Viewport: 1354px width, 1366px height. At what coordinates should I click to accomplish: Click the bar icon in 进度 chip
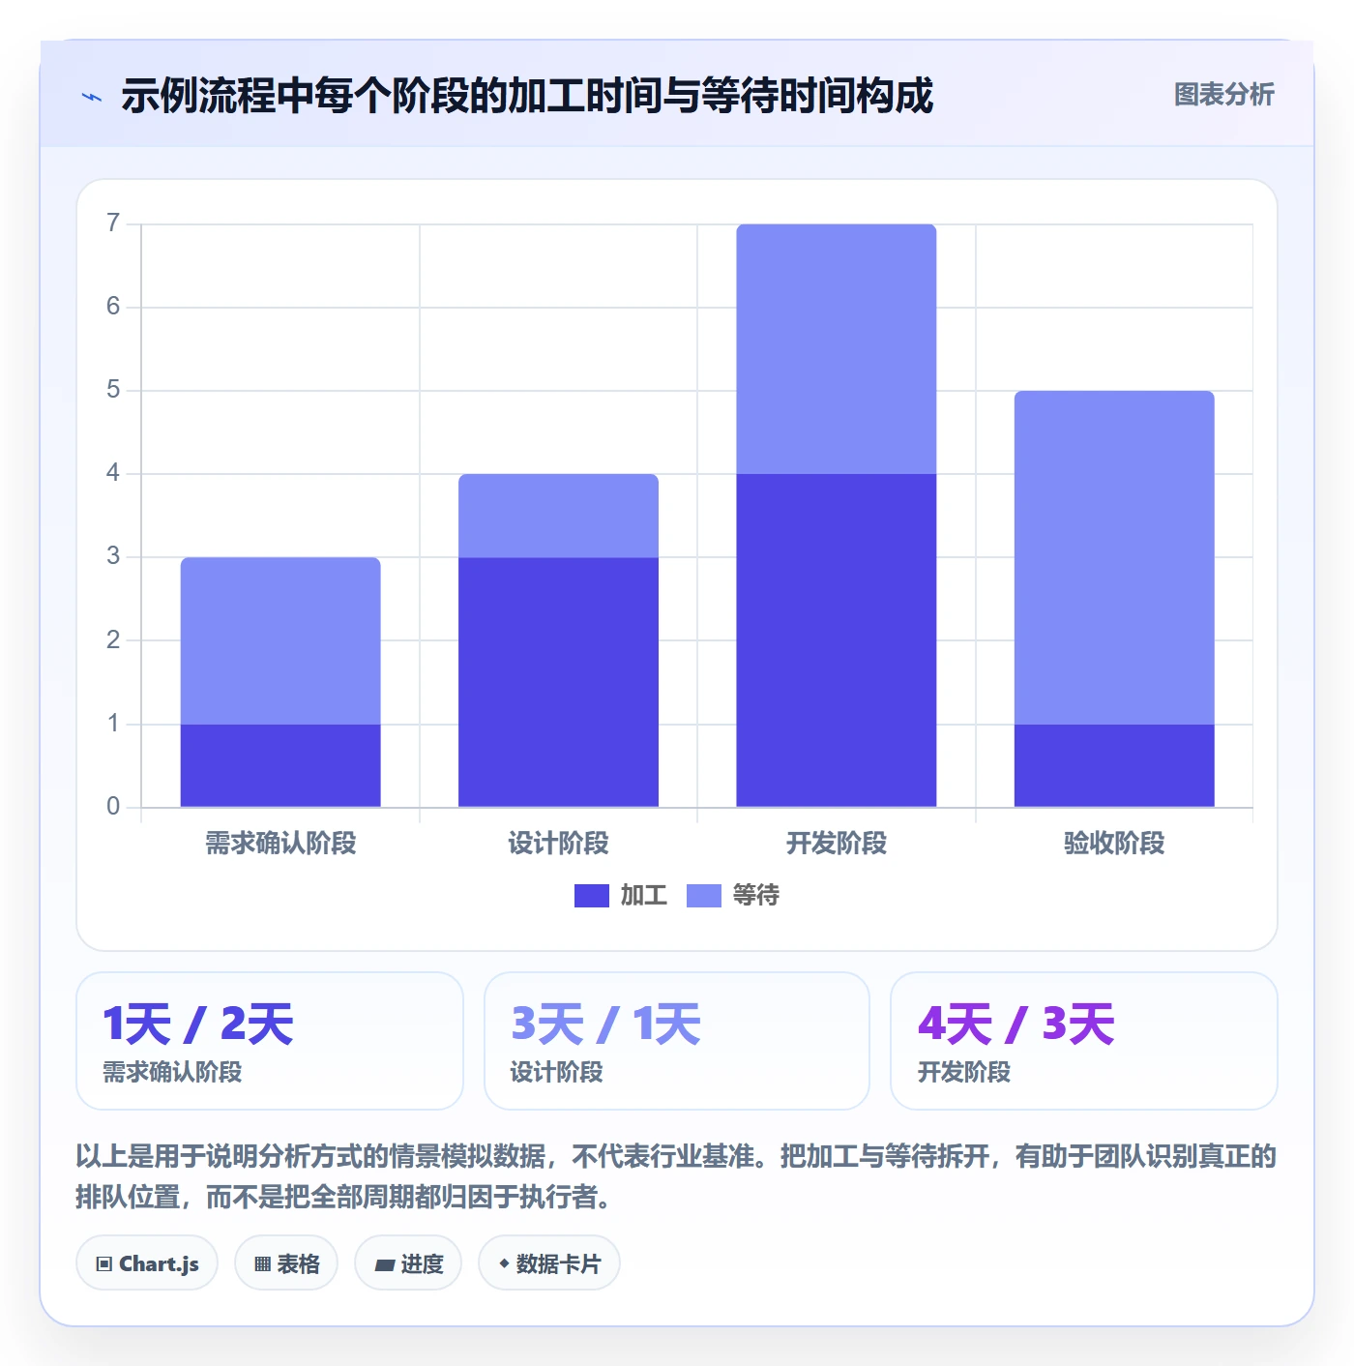pos(384,1264)
